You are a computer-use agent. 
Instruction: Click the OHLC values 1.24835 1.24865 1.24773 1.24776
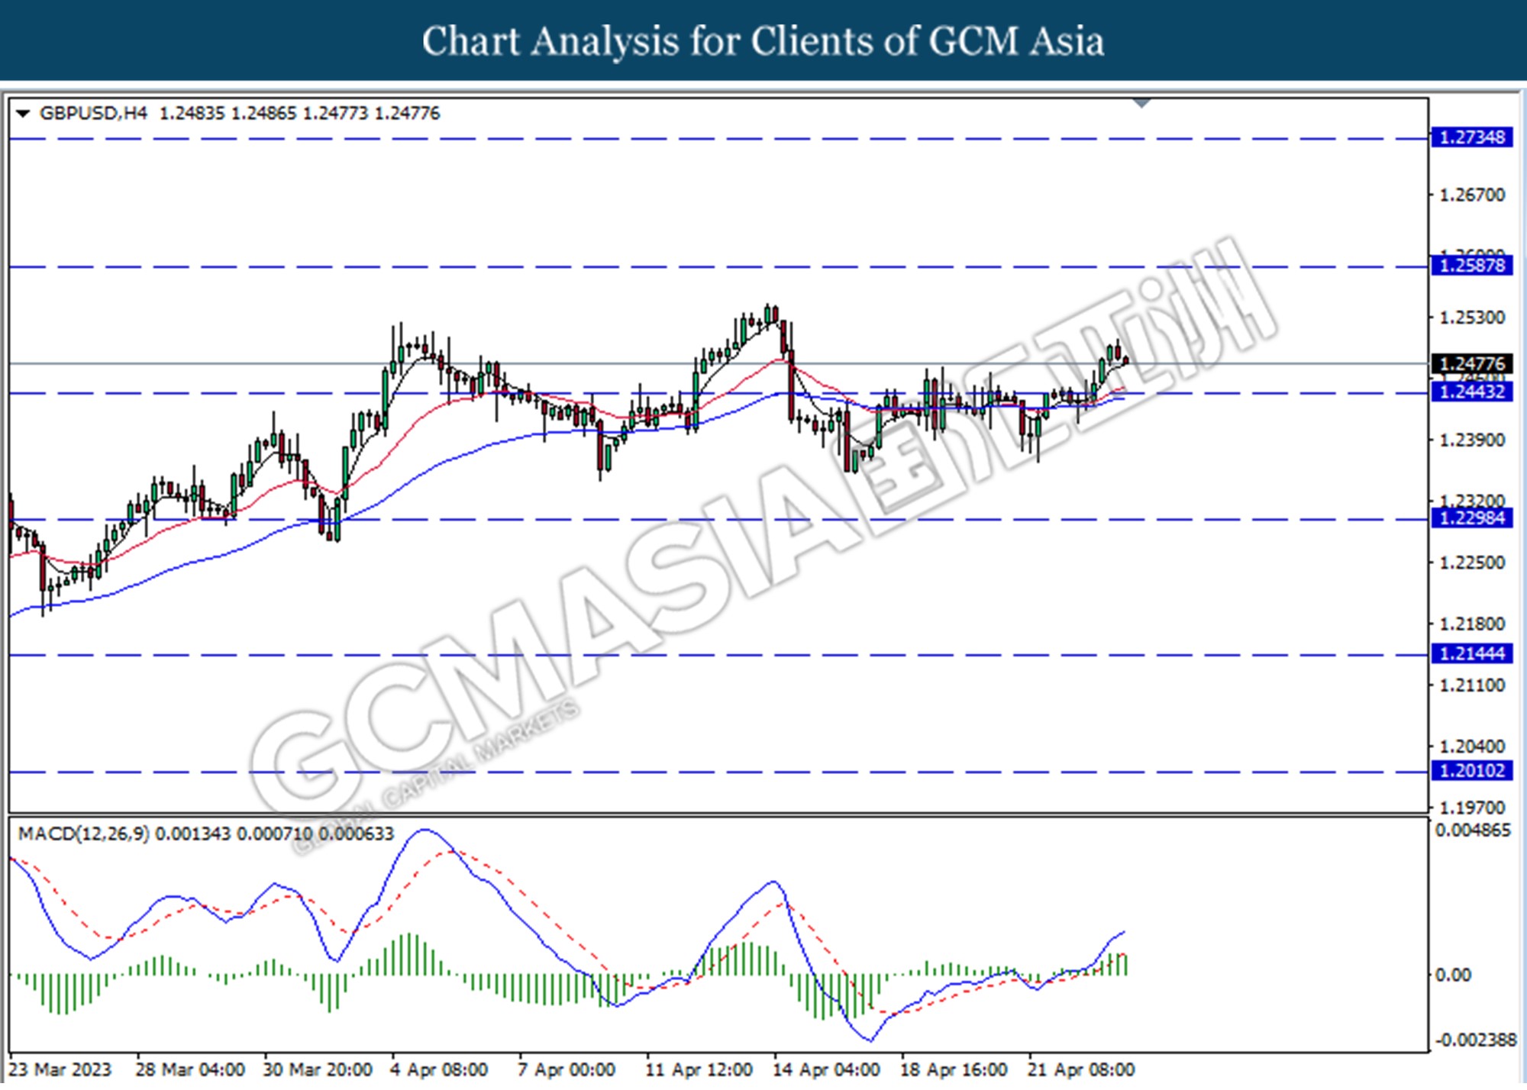point(300,114)
